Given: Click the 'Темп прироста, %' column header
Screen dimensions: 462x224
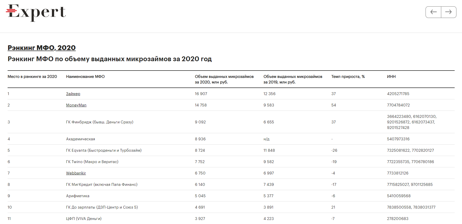Looking at the screenshot, I should tap(348, 77).
